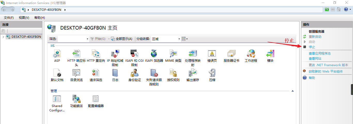This screenshot has width=353, height=124.
Task: Open 授权规则 feature
Action: pyautogui.click(x=173, y=73)
